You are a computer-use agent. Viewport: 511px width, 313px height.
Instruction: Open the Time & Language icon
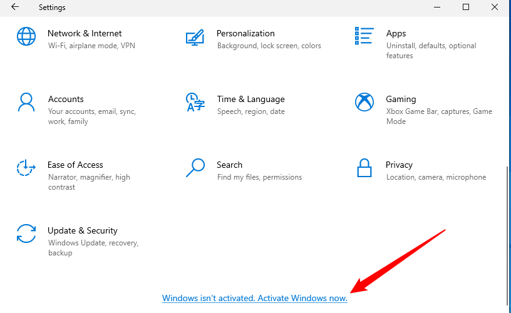[195, 102]
